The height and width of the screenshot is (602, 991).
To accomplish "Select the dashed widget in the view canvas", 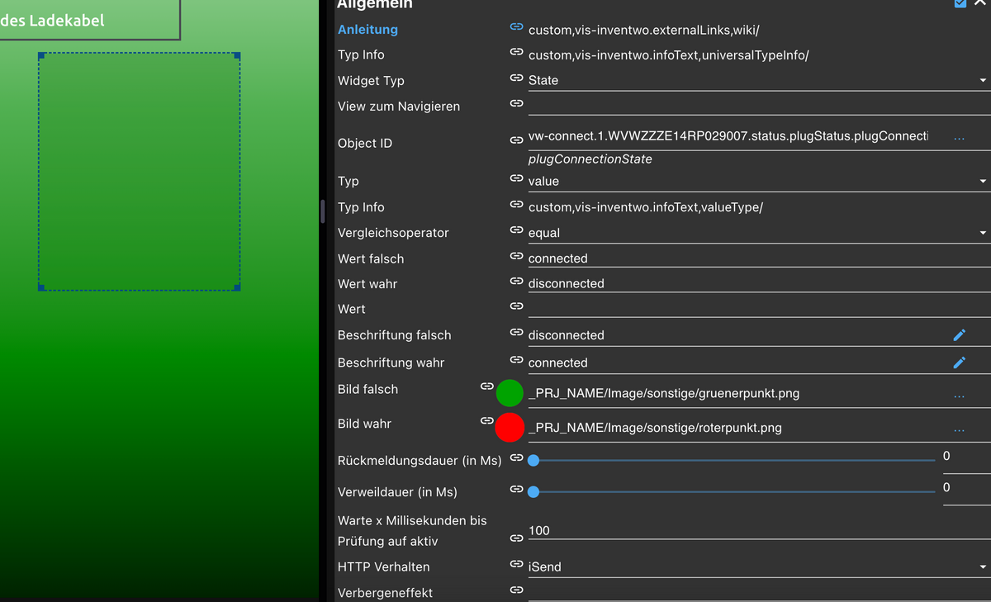I will pyautogui.click(x=139, y=172).
